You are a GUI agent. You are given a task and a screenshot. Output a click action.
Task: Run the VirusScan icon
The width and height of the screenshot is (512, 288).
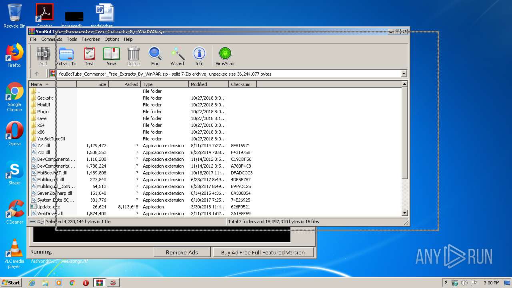225,56
